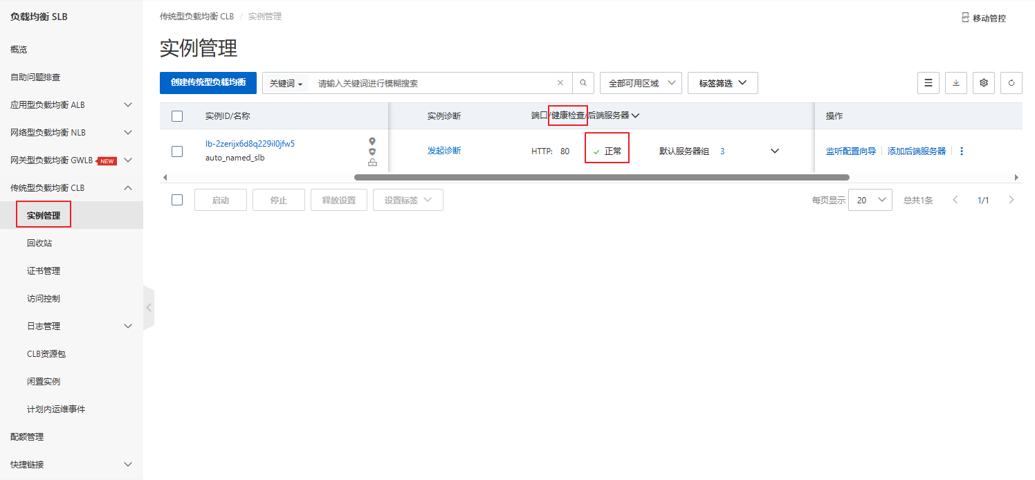The width and height of the screenshot is (1035, 480).
Task: Open 自助问题排查 in the sidebar
Action: pyautogui.click(x=35, y=77)
